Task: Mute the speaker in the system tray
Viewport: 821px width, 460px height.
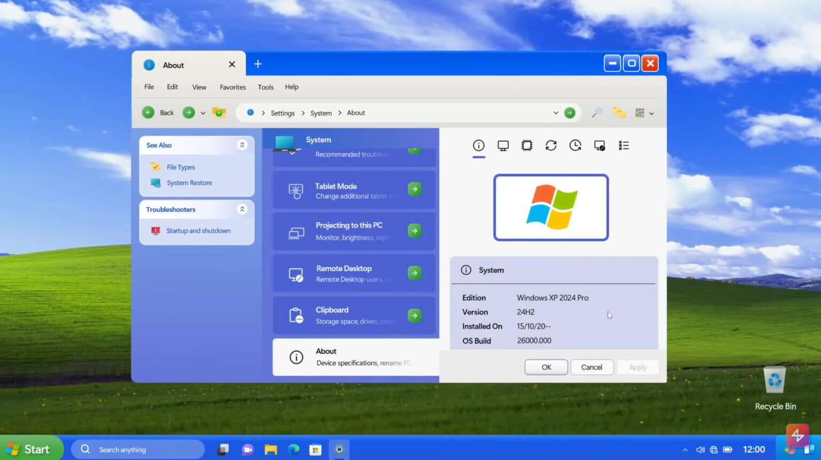Action: [701, 449]
